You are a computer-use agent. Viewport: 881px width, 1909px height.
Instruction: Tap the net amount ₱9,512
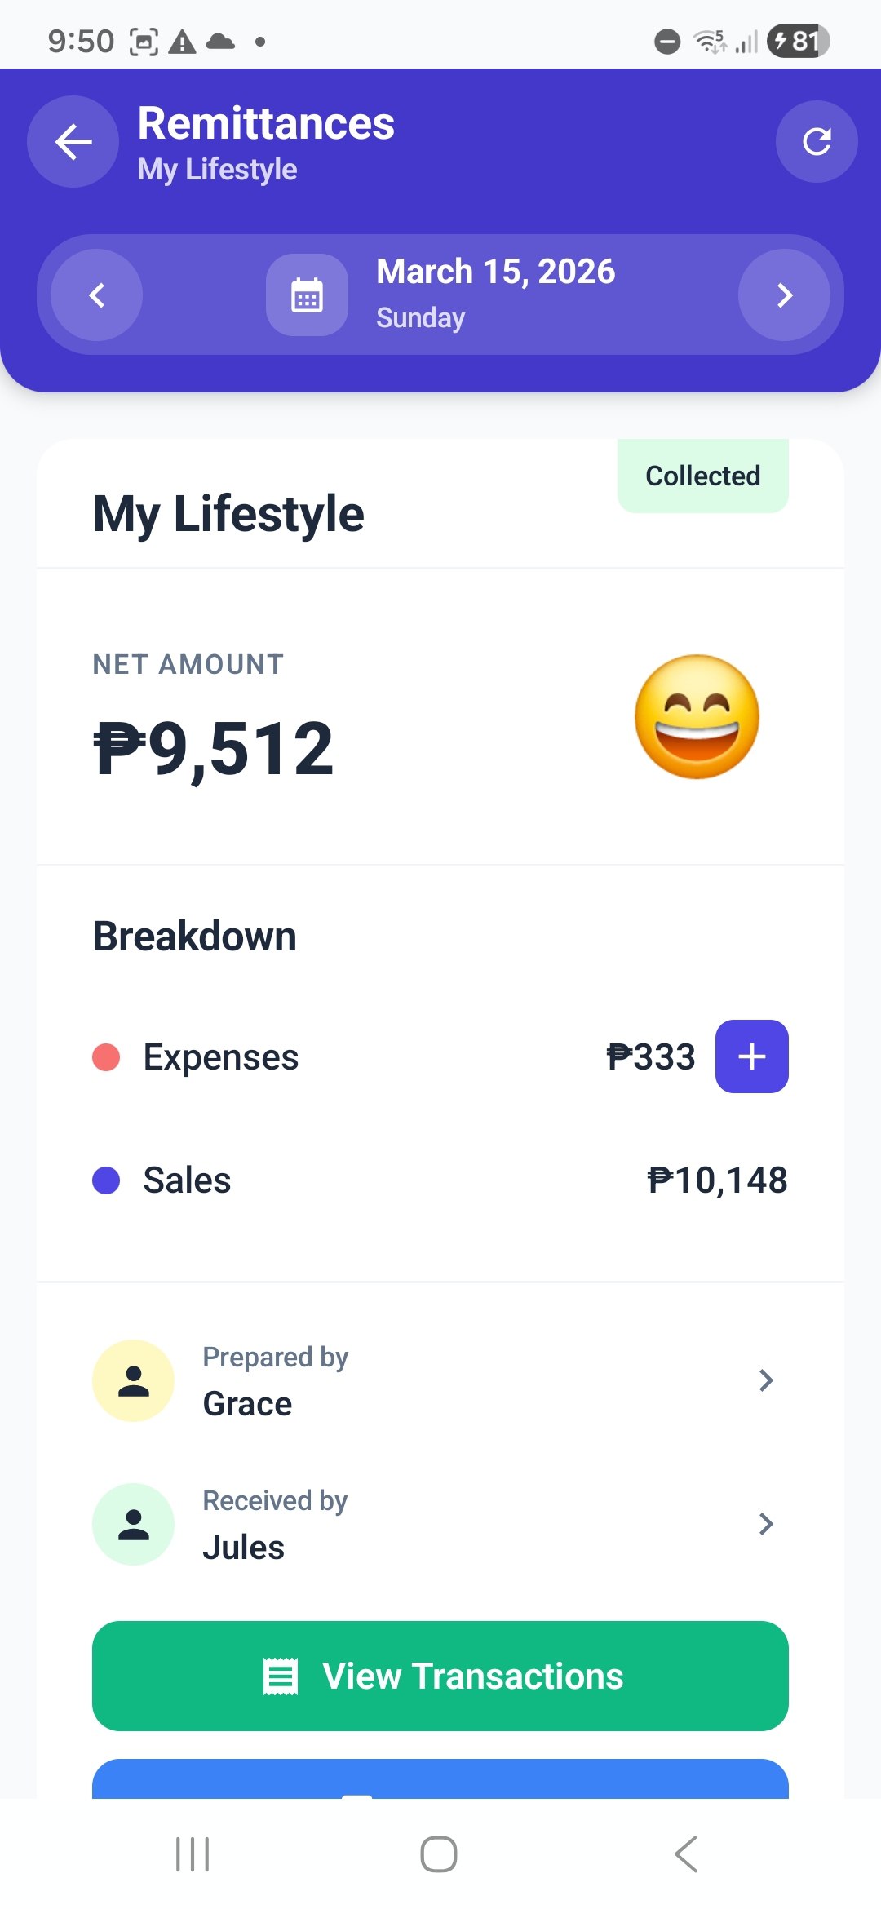pos(214,749)
